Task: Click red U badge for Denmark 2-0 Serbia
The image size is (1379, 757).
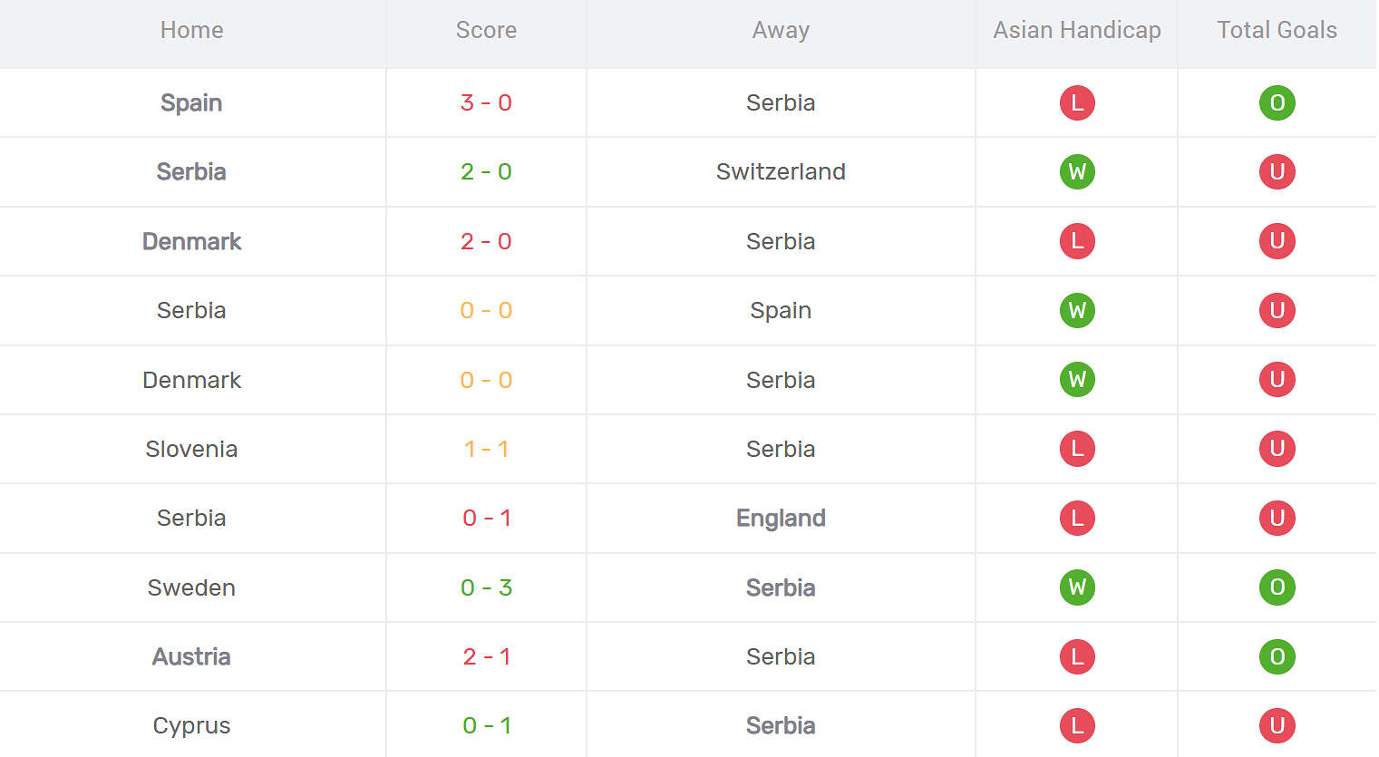Action: tap(1277, 241)
